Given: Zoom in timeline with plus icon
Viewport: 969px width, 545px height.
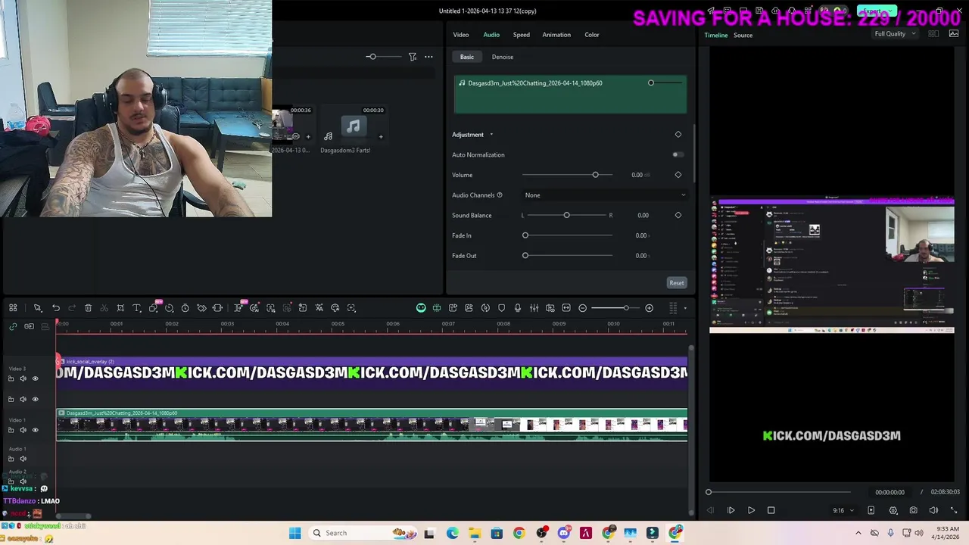Looking at the screenshot, I should (x=649, y=308).
